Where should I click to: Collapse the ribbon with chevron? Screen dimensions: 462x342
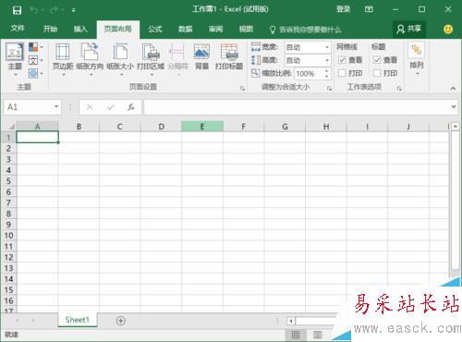453,89
